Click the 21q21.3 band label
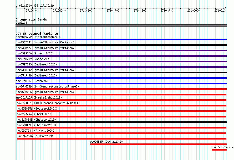 [21, 23]
